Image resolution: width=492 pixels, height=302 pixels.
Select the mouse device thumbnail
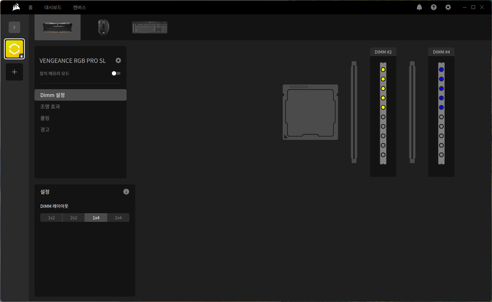click(x=104, y=27)
